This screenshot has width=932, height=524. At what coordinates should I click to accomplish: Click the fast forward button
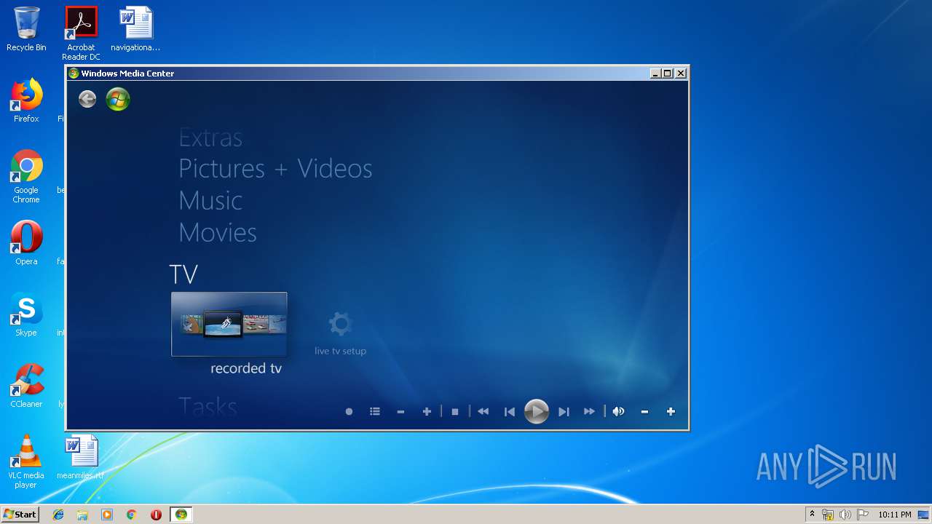590,412
